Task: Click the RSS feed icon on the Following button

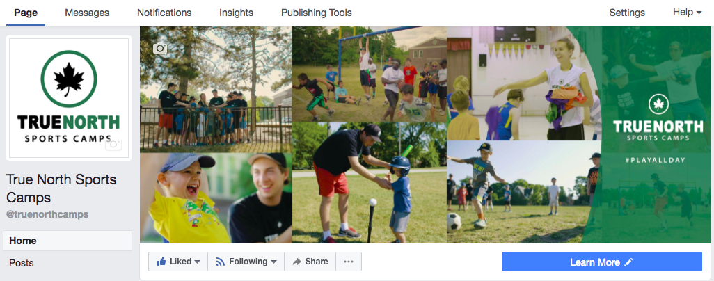Action: pyautogui.click(x=221, y=262)
